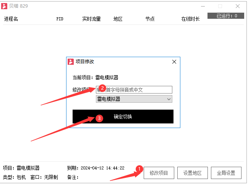Click the 贝塔 829 window title
Screen dimensions: 248x184
[18, 6]
